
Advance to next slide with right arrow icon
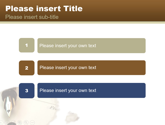[7, 122]
